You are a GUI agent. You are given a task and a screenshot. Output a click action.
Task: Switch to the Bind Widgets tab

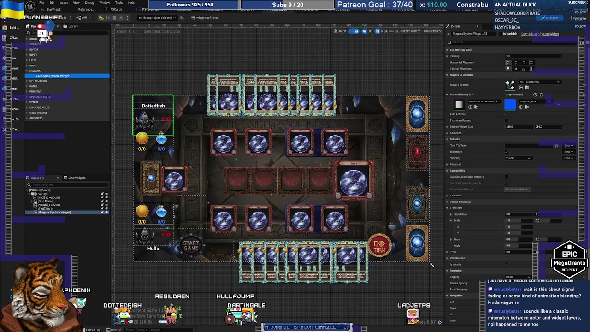point(74,178)
